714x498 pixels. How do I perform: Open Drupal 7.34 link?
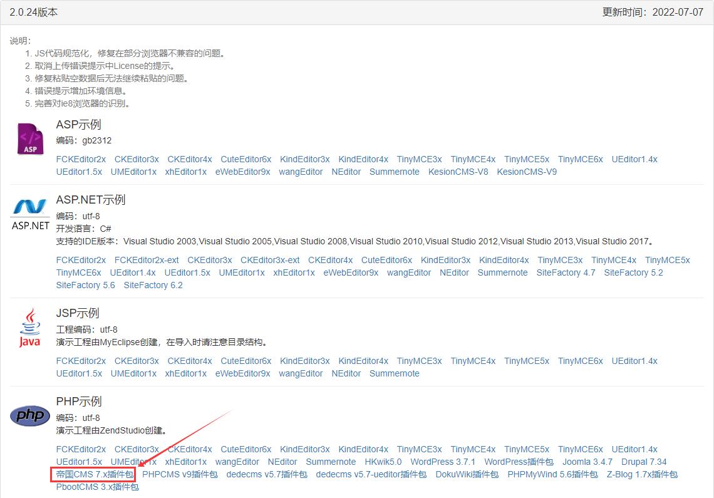pos(644,462)
